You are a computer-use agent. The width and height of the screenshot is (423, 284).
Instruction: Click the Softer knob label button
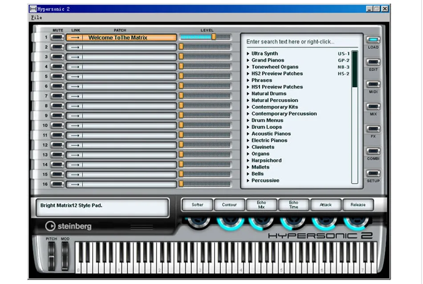tap(197, 205)
